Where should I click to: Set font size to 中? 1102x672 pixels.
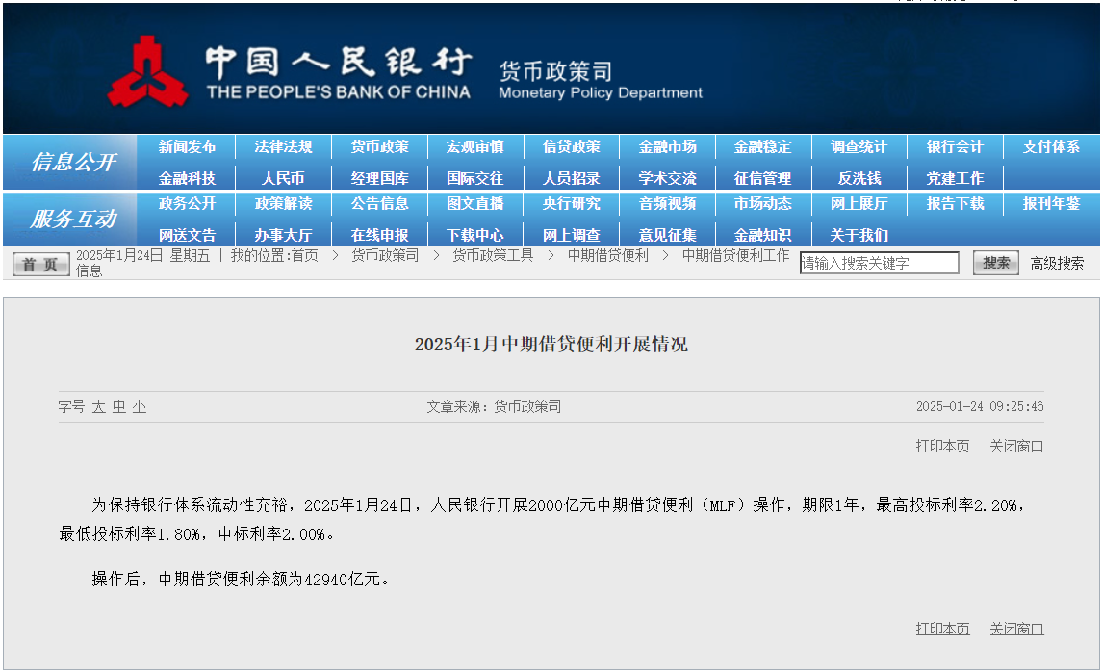coord(119,407)
